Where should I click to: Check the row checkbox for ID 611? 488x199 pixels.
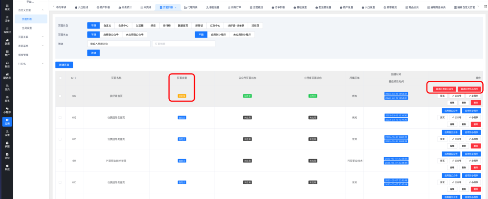point(60,161)
